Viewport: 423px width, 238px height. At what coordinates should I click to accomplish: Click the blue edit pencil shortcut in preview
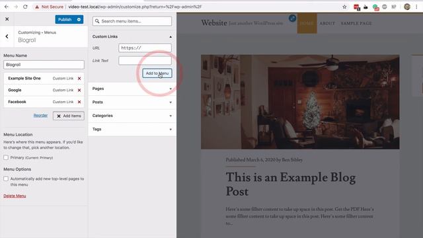coord(292,19)
